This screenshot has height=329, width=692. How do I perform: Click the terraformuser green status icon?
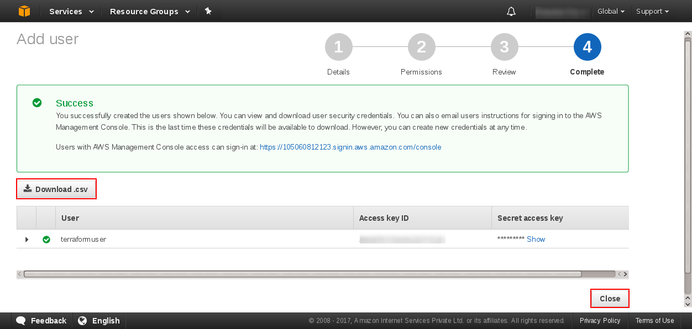pyautogui.click(x=46, y=240)
